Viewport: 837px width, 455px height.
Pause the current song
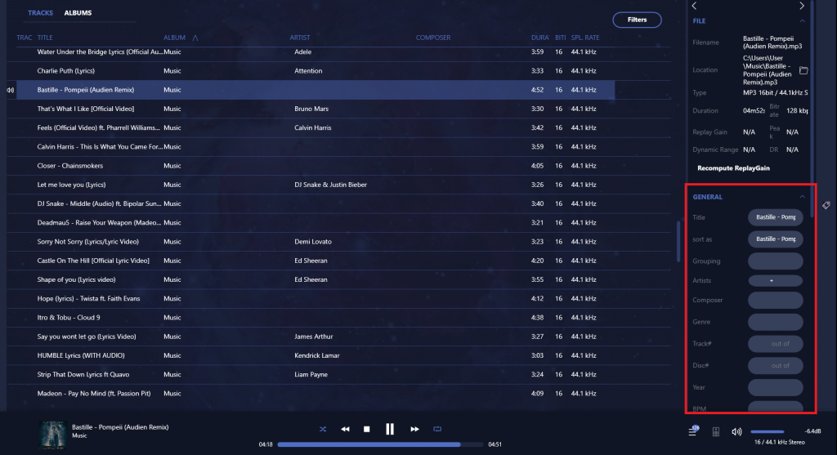(x=390, y=429)
